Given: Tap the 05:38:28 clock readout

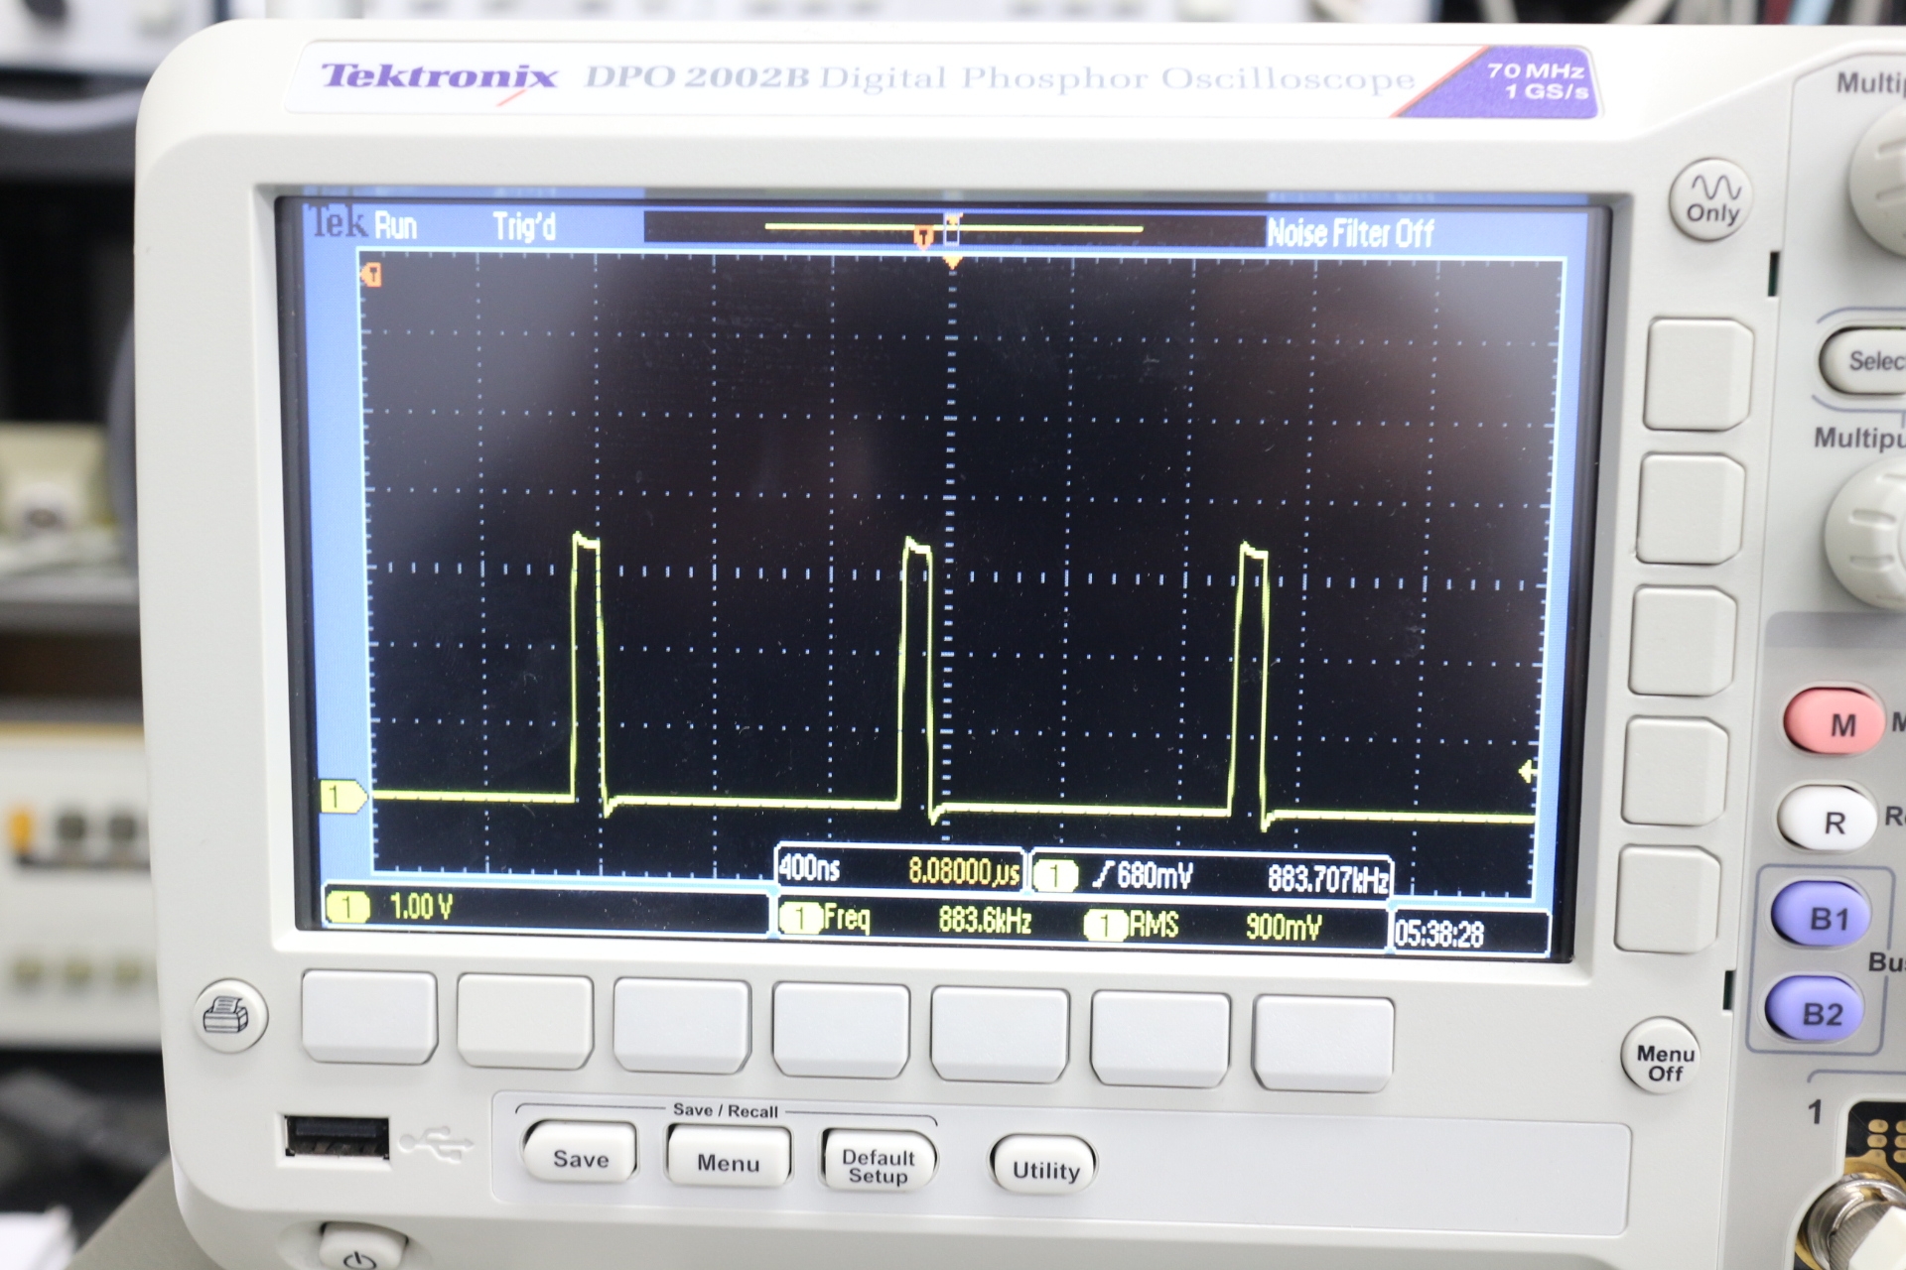Looking at the screenshot, I should click(1439, 934).
